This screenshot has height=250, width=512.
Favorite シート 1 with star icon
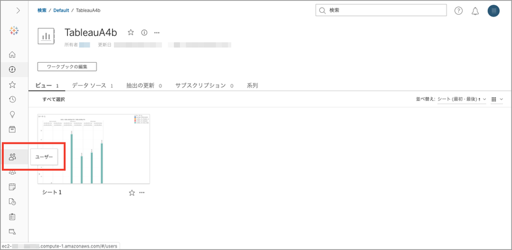pos(132,192)
